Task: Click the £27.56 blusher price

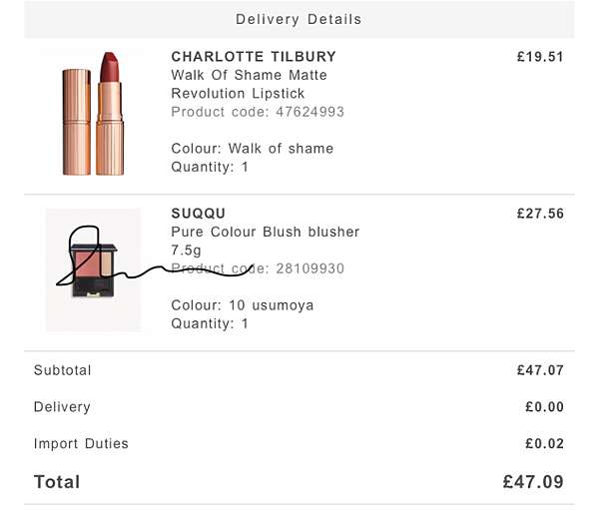Action: click(x=540, y=214)
